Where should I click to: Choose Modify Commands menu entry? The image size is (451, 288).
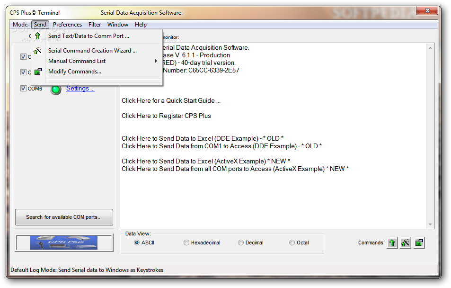click(x=97, y=72)
